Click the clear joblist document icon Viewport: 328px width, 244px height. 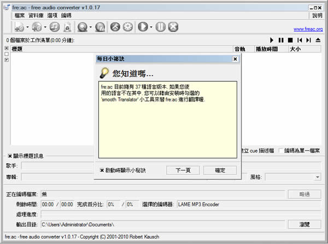pos(67,27)
